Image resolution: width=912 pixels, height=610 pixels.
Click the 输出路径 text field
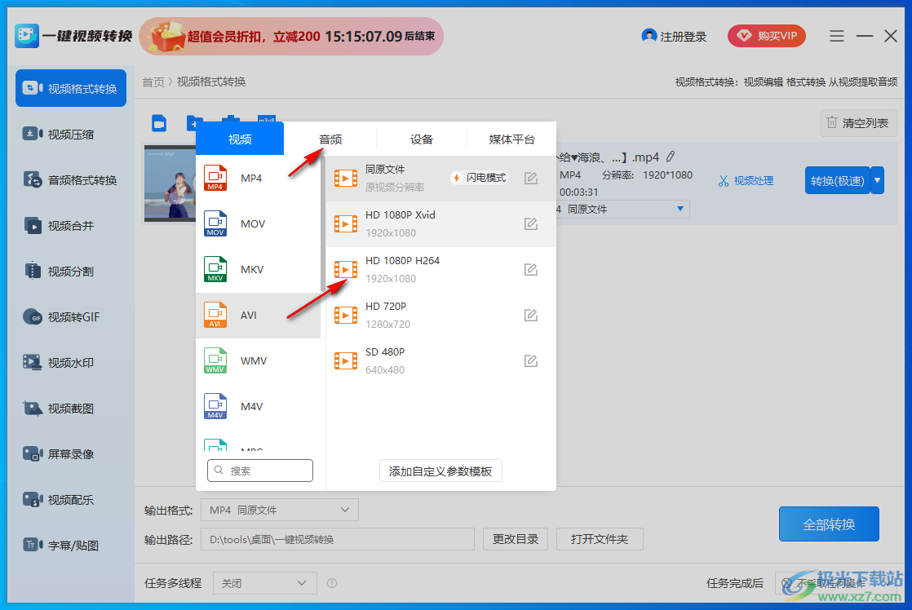(338, 539)
